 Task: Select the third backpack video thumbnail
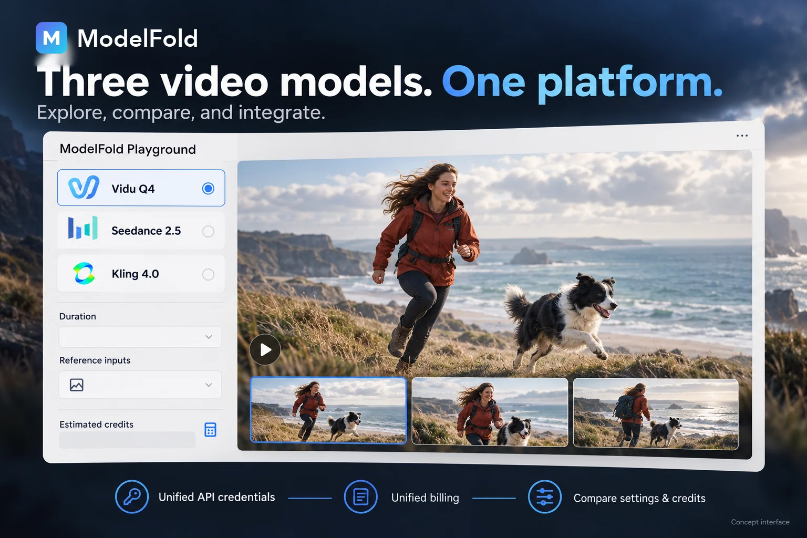pos(656,413)
